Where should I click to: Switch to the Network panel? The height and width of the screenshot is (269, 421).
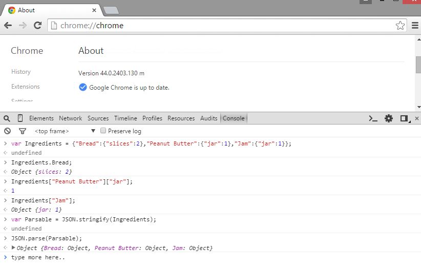point(70,118)
